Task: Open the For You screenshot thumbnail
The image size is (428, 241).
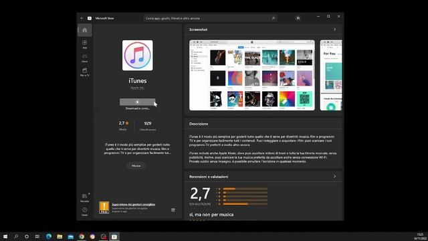Action: coord(331,75)
